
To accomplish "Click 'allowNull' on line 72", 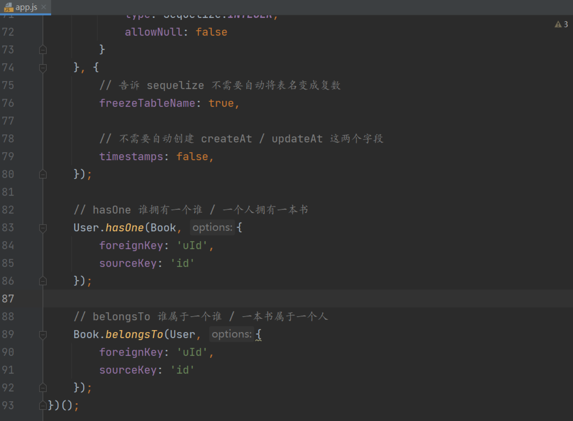I will 153,32.
